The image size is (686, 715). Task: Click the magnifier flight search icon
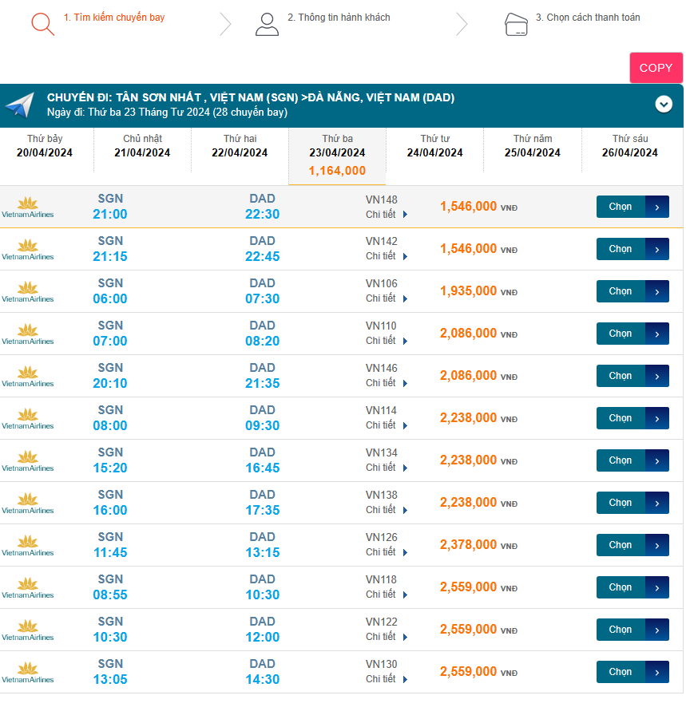click(42, 24)
